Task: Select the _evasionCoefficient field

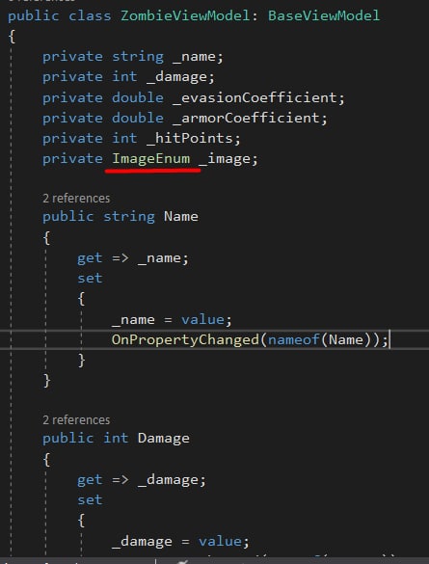Action: [254, 97]
